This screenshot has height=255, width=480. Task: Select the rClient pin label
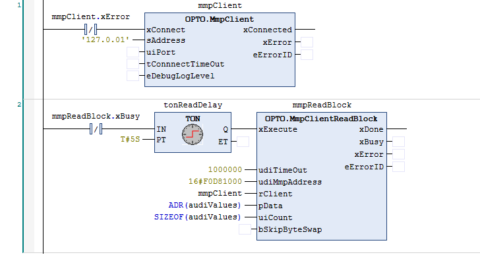275,194
